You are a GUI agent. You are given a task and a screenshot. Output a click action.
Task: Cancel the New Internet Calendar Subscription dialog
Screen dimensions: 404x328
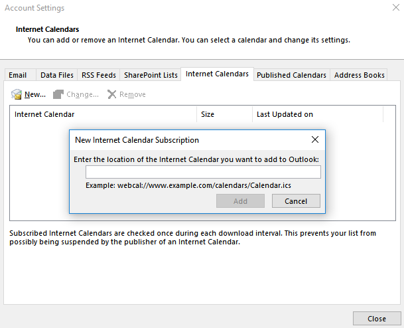pyautogui.click(x=296, y=201)
